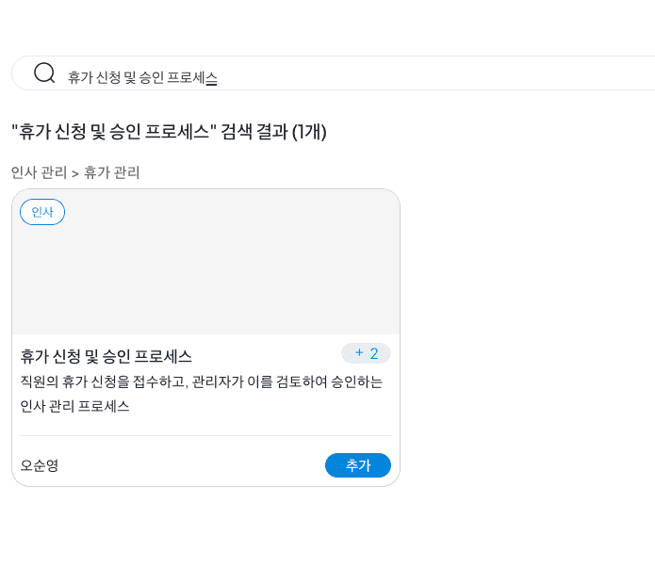Image resolution: width=655 pixels, height=568 pixels.
Task: Click the number 2 in the tag count badge
Action: point(374,354)
